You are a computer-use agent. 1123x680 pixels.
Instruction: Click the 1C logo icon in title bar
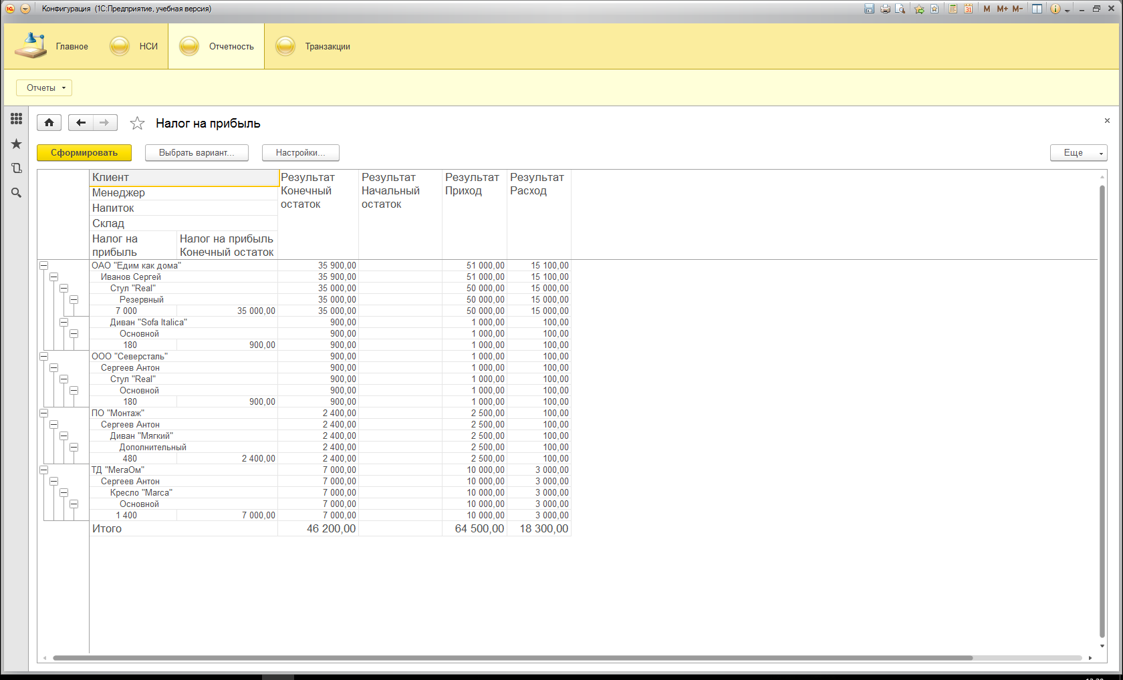(x=10, y=9)
